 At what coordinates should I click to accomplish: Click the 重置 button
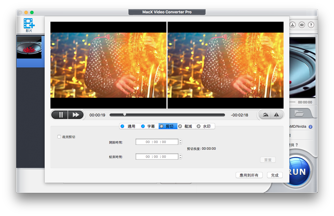[268, 160]
